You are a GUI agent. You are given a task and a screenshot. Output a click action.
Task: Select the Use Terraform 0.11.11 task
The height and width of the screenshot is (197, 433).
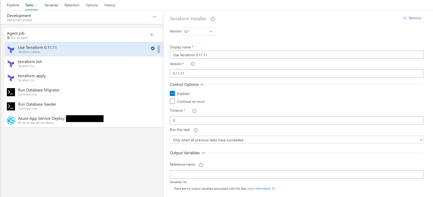(84, 49)
